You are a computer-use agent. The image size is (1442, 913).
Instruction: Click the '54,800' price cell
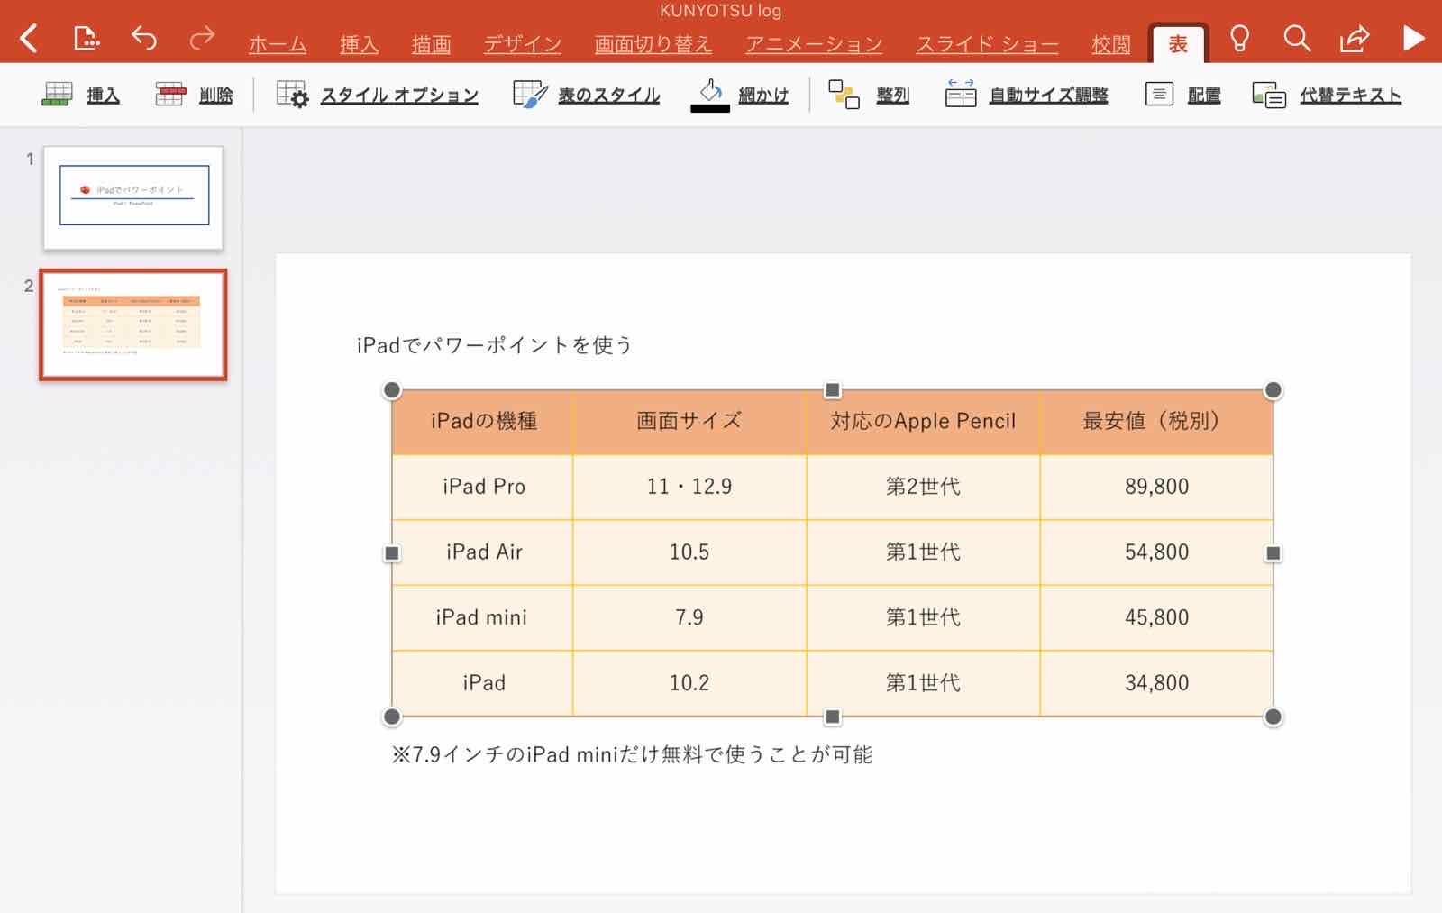click(1156, 552)
